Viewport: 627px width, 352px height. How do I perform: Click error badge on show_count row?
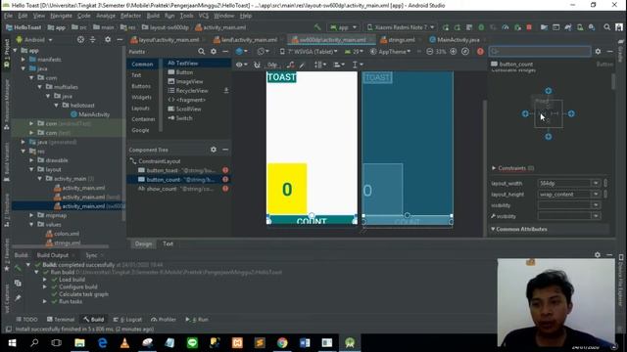(x=225, y=189)
